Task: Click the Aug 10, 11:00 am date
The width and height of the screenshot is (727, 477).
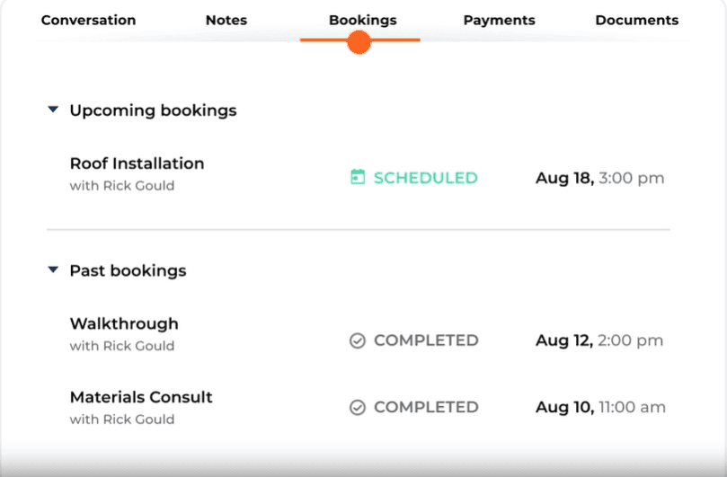Action: tap(600, 407)
